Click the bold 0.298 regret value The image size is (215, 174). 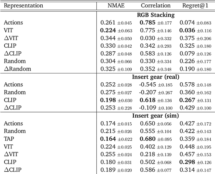[187, 162]
